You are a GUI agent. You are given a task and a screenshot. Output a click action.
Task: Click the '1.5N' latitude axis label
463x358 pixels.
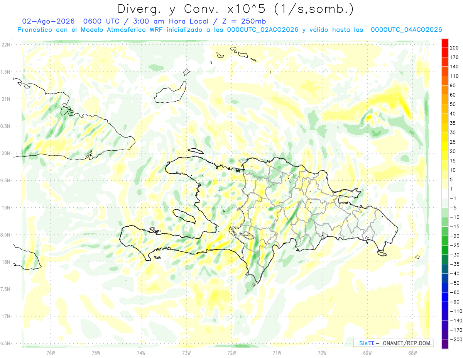5,72
